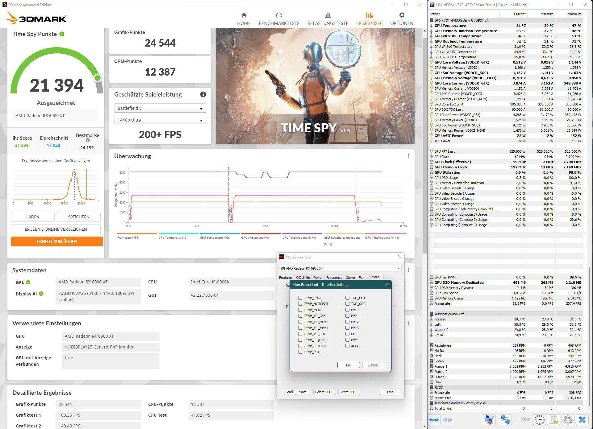Click ERGEBNIS ONLINE VERGLEICHEN
Image resolution: width=593 pixels, height=429 pixels.
(56, 229)
